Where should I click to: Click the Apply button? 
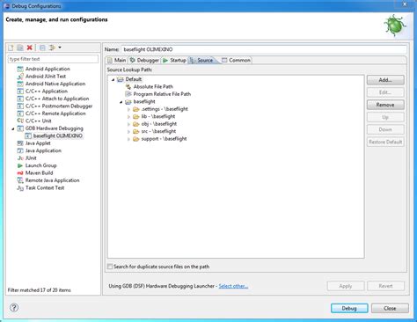(346, 286)
